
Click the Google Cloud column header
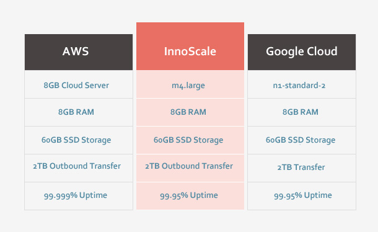point(302,52)
